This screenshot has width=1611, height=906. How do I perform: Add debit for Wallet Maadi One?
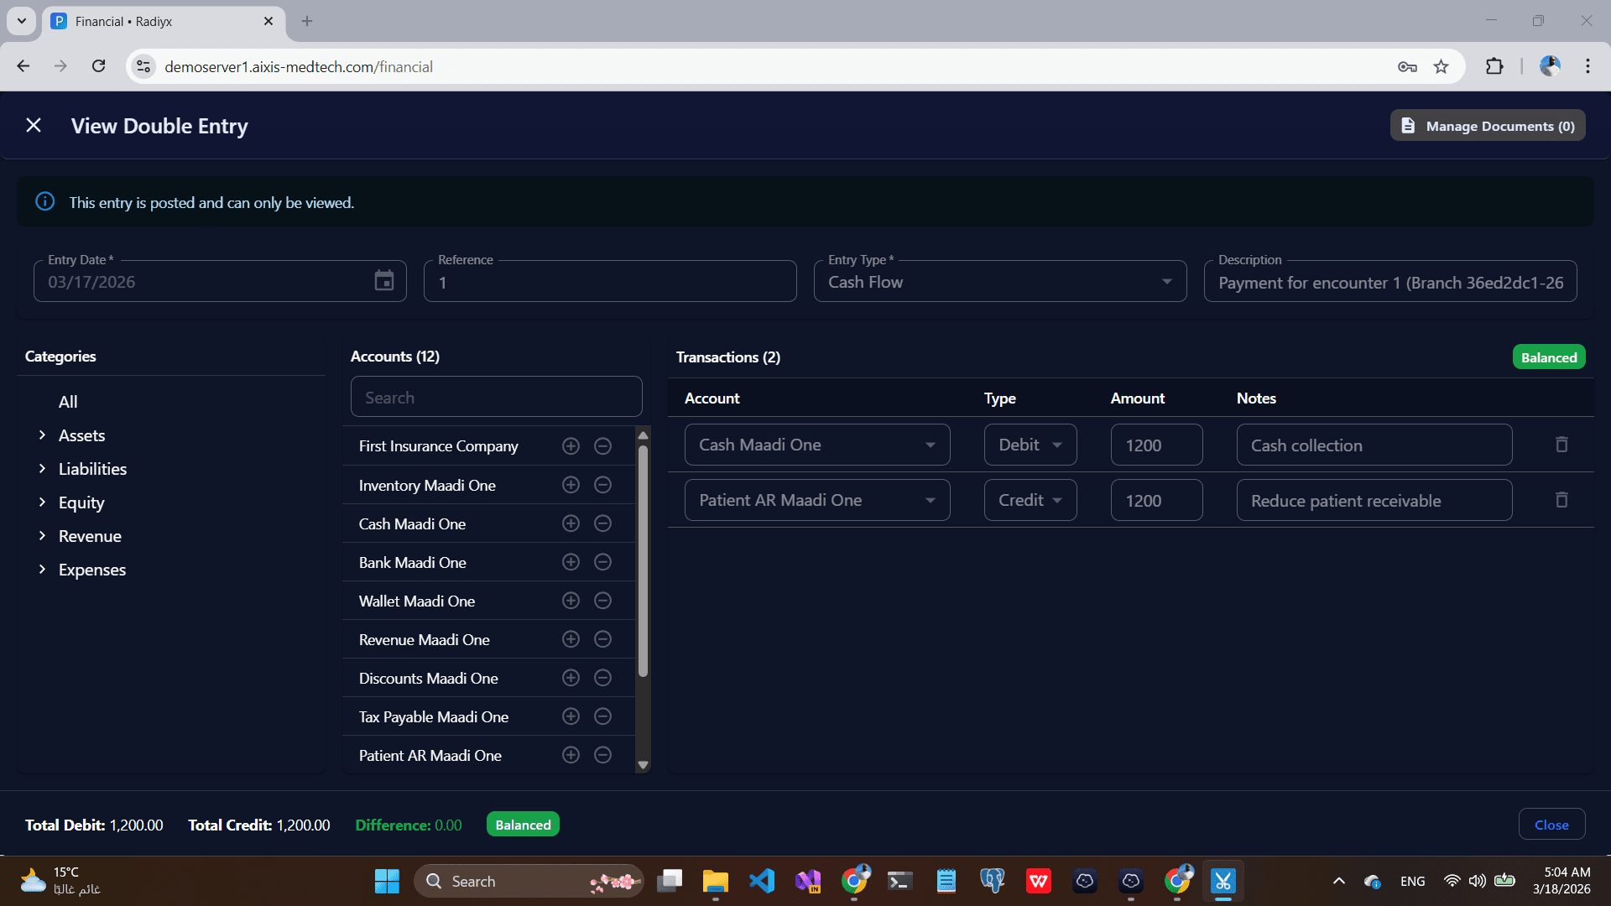(x=571, y=601)
